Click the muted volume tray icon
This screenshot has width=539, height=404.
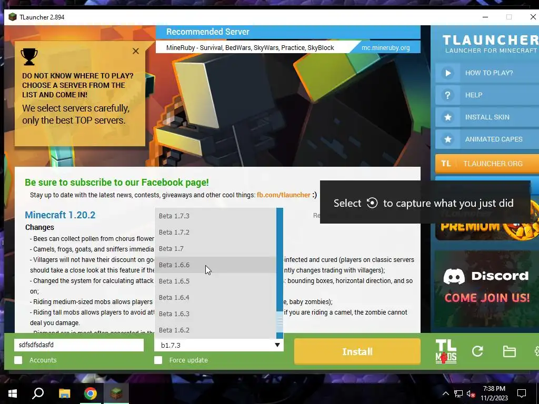(x=471, y=393)
